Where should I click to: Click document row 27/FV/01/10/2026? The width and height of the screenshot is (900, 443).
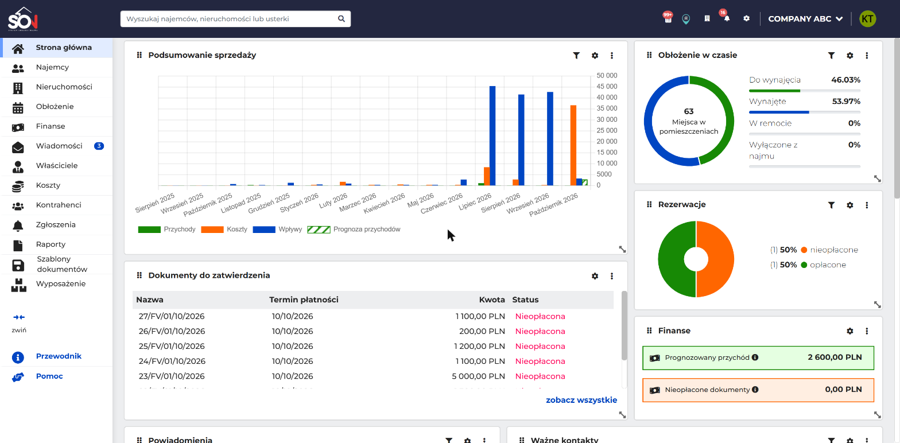click(373, 316)
